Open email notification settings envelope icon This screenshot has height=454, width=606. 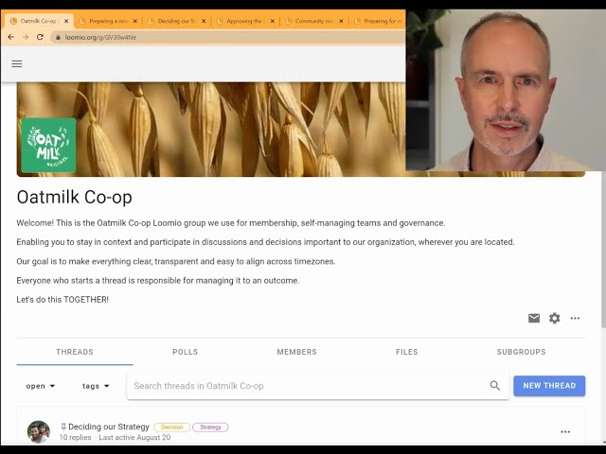[x=534, y=318]
